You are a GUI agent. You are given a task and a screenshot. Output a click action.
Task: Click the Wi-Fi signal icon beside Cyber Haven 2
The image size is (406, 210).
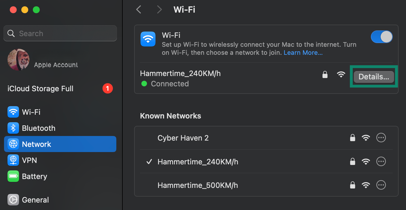click(366, 138)
